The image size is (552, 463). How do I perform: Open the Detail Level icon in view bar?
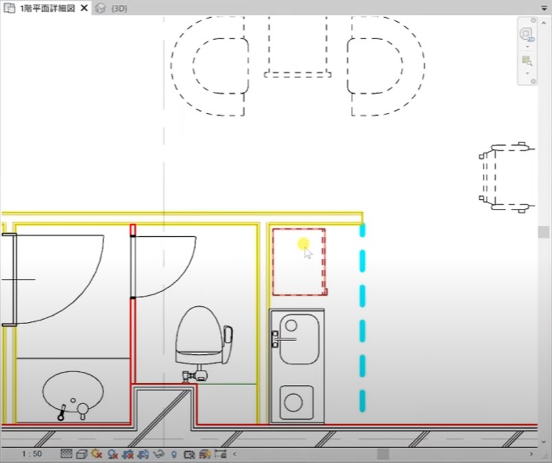pyautogui.click(x=67, y=454)
